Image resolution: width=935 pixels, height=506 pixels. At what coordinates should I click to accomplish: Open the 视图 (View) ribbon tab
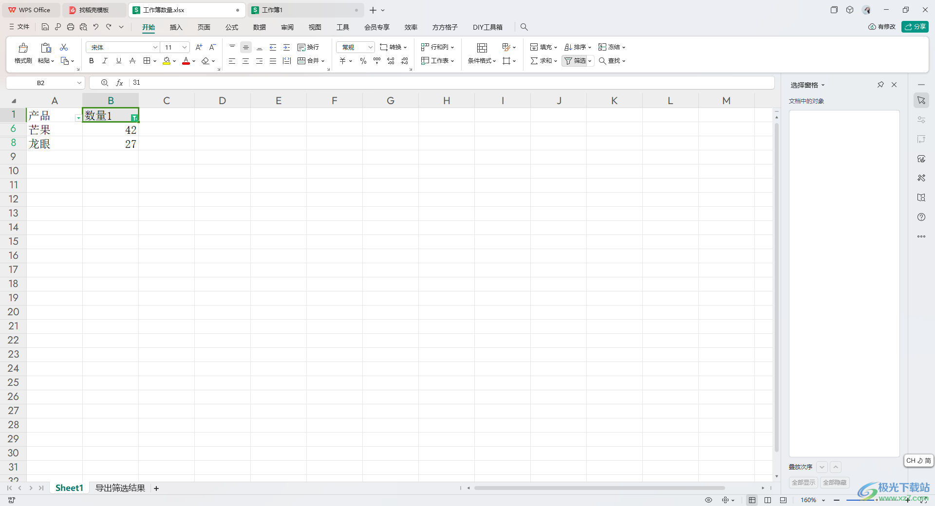(x=315, y=27)
